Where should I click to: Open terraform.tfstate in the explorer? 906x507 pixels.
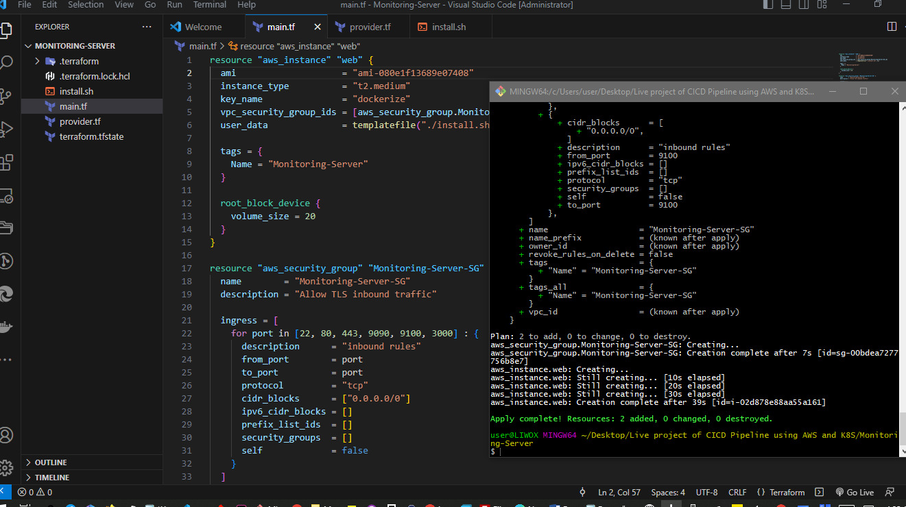click(x=91, y=136)
